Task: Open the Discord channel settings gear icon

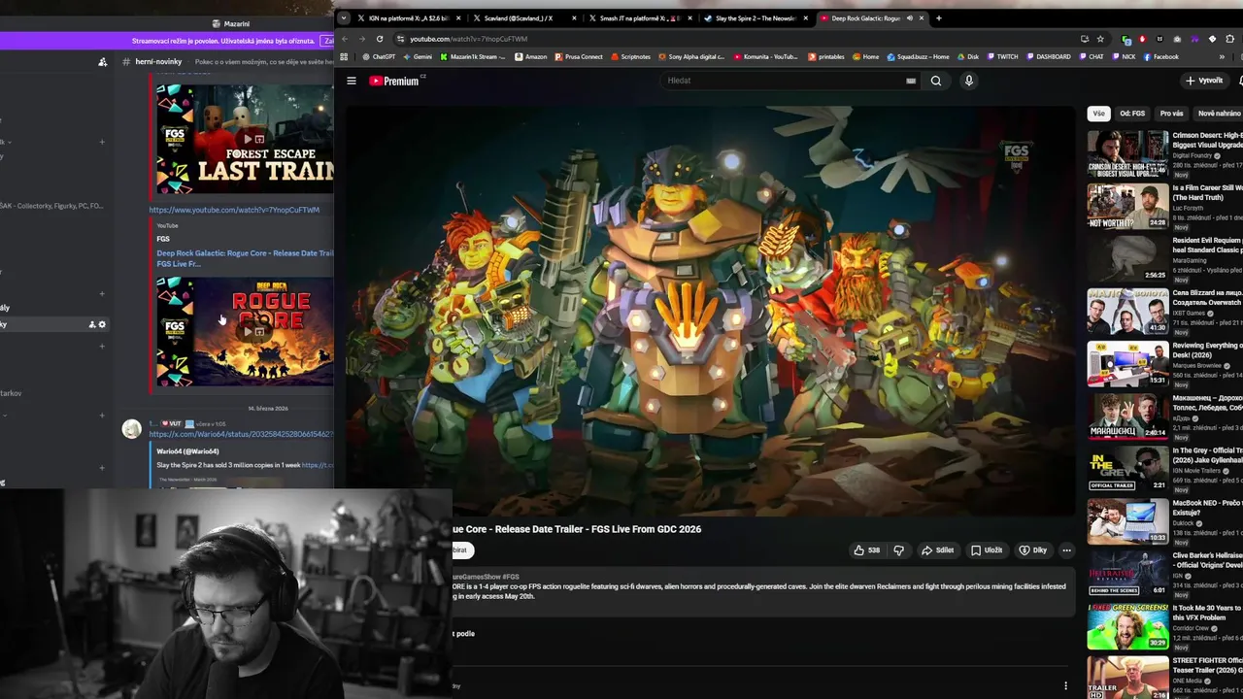Action: pos(102,324)
